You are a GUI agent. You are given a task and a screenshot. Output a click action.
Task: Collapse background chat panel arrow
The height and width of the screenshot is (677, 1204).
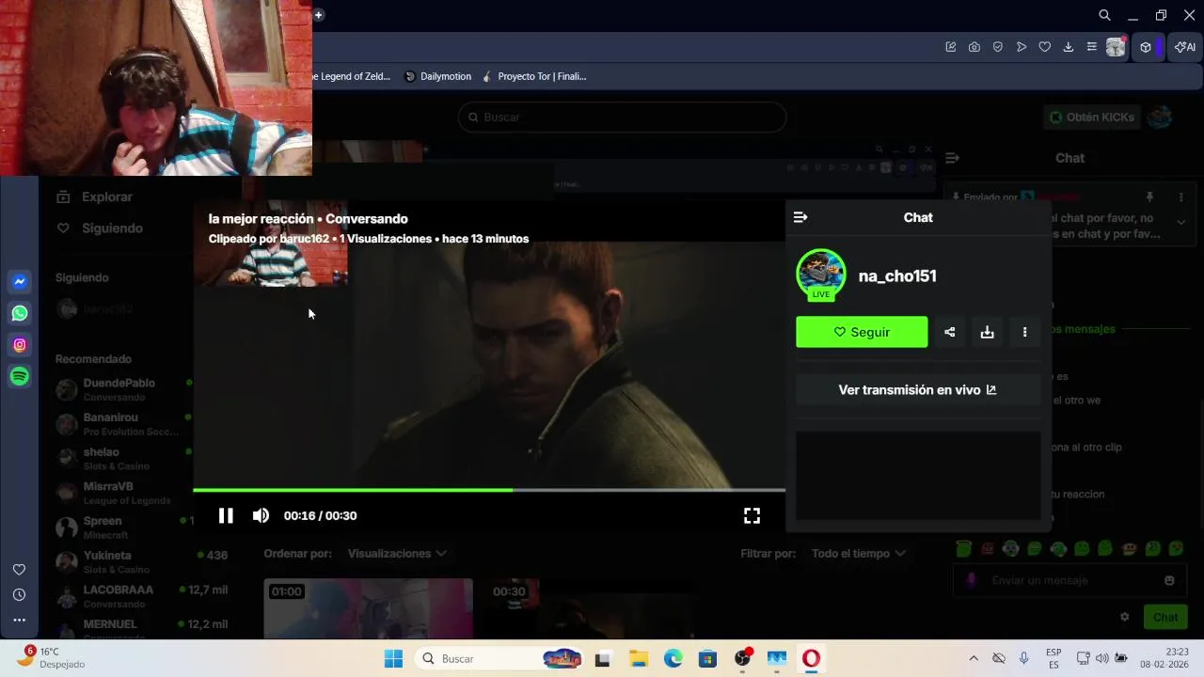tap(952, 158)
